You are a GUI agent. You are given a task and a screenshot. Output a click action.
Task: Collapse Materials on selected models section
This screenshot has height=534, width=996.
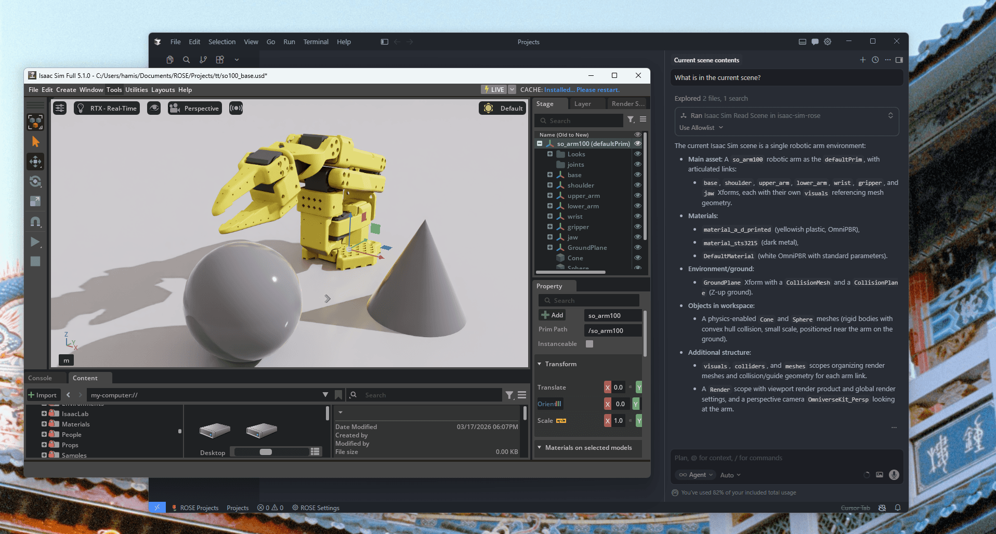[540, 447]
